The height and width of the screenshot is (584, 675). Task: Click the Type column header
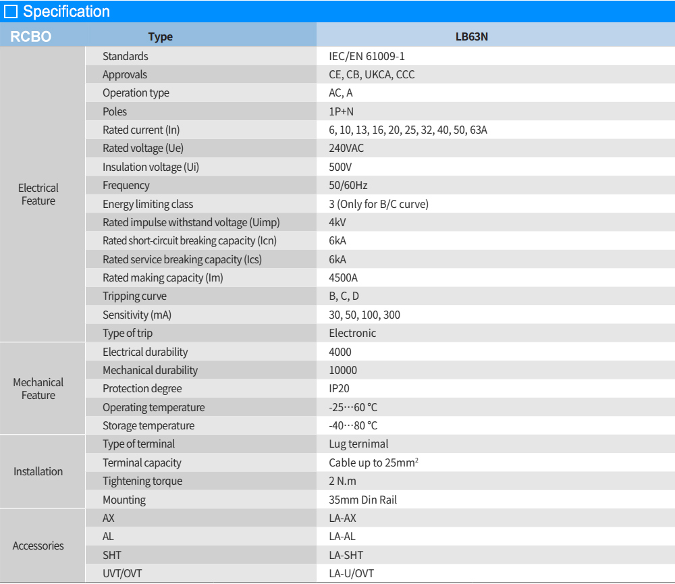point(160,37)
